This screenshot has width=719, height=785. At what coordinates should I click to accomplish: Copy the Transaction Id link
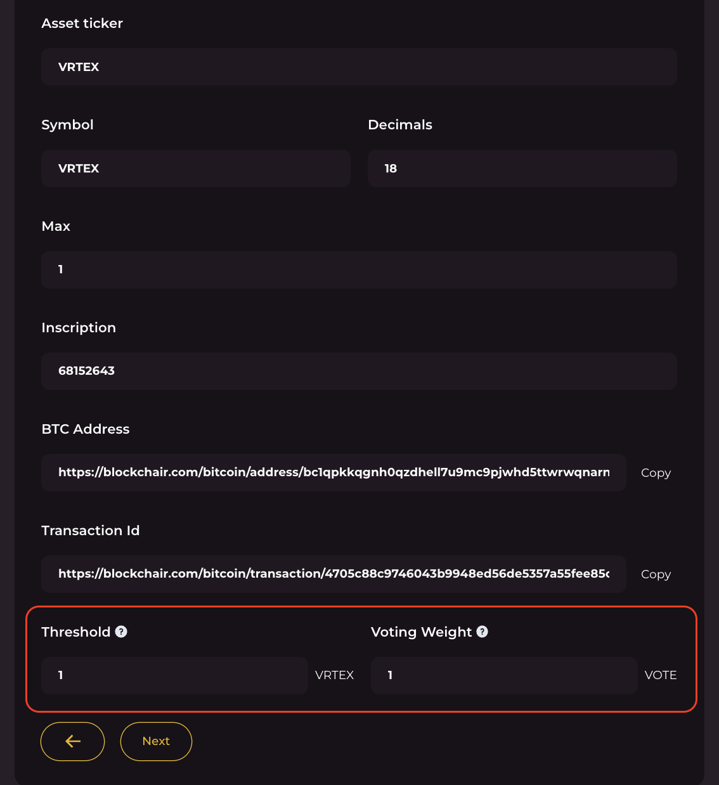click(x=656, y=574)
